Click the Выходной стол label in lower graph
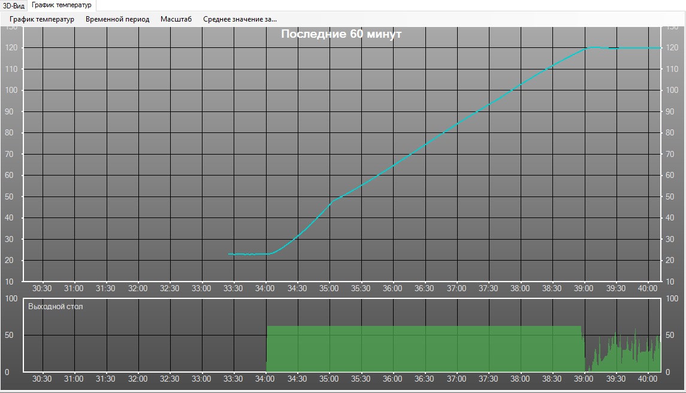Image resolution: width=686 pixels, height=393 pixels. [56, 307]
